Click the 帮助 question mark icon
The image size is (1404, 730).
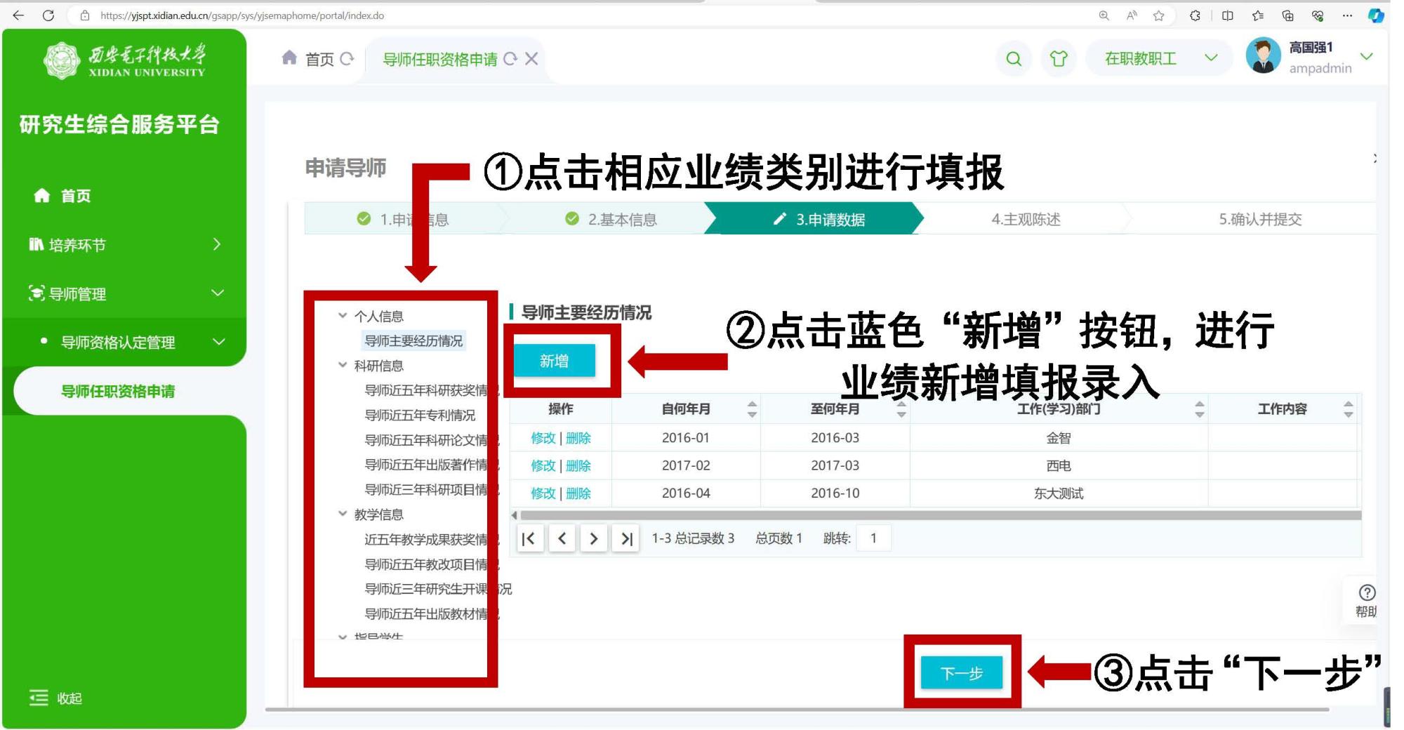(x=1366, y=593)
